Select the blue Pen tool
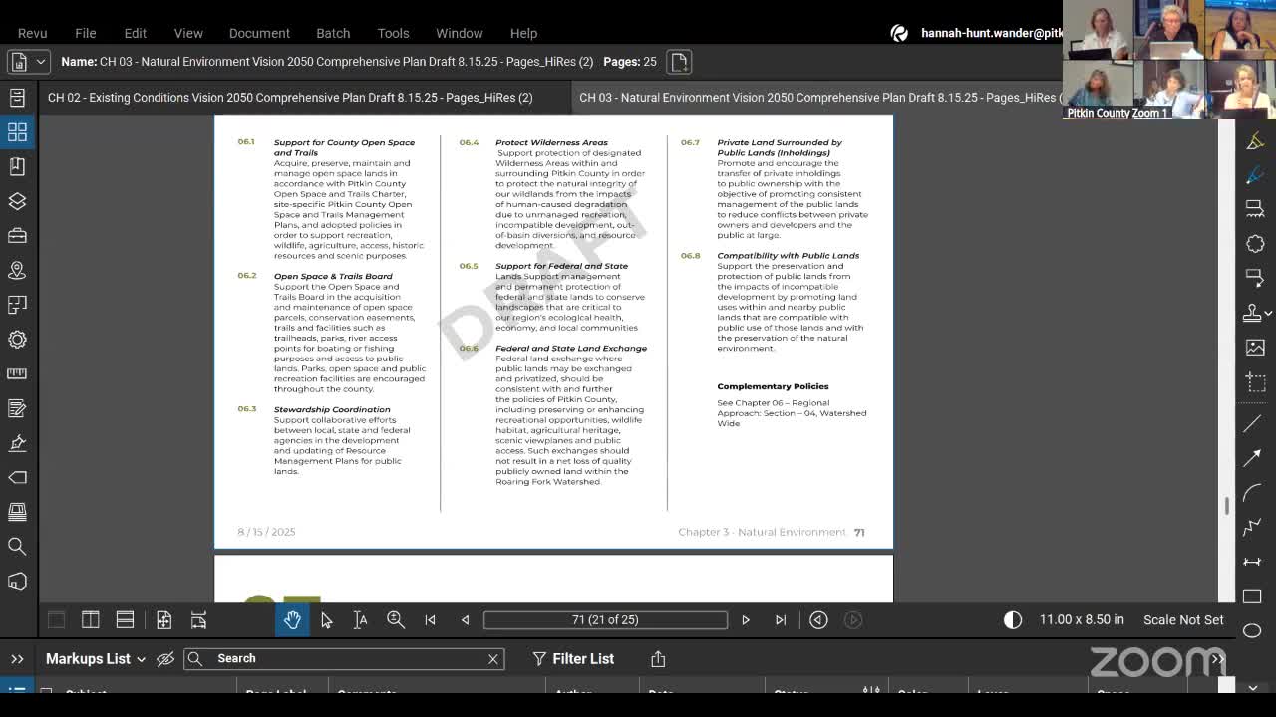The width and height of the screenshot is (1276, 717). coord(1254,175)
